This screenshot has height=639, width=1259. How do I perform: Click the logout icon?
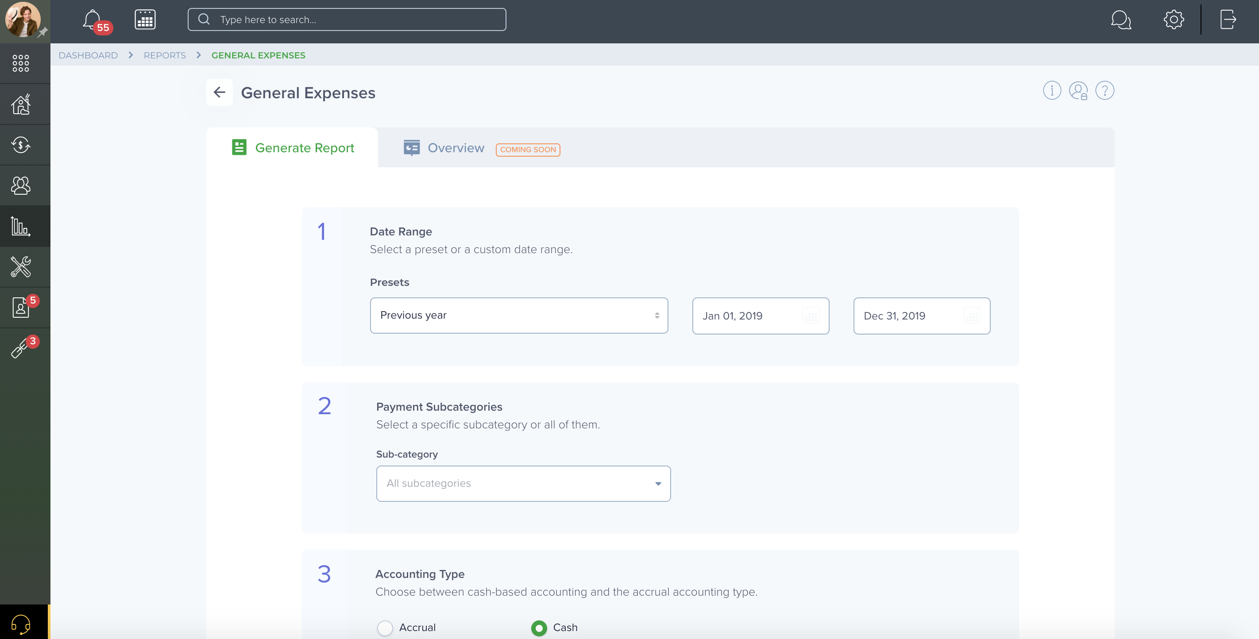click(x=1228, y=19)
